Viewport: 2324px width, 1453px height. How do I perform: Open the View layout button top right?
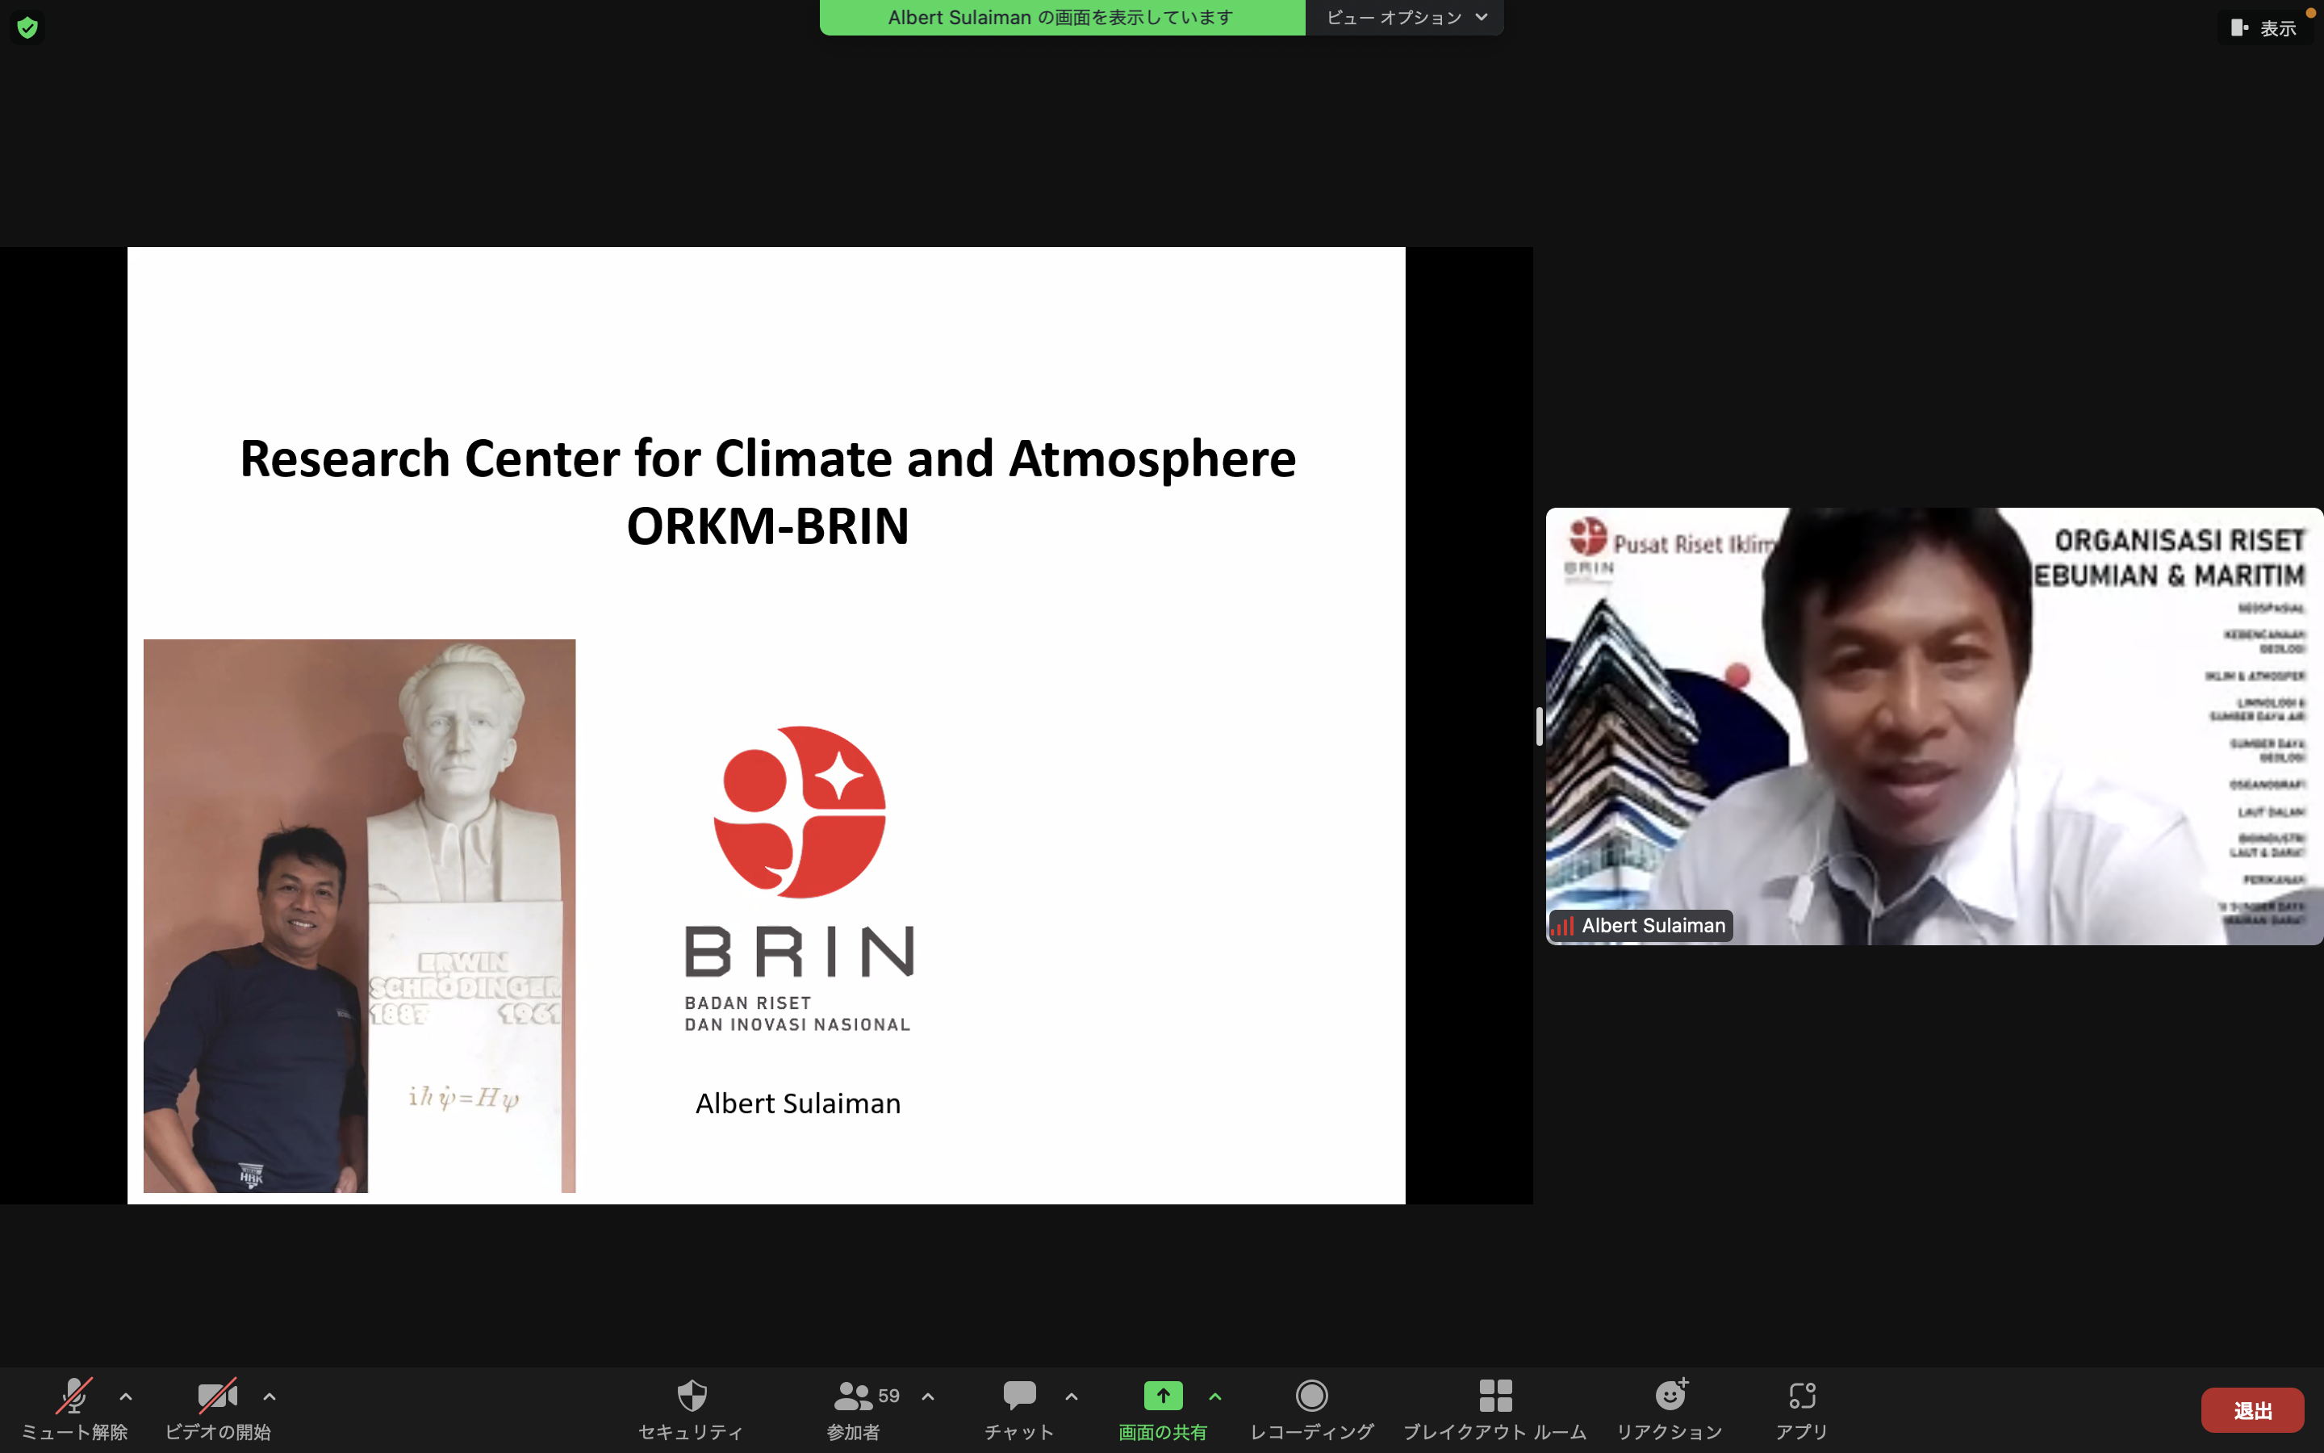pos(2264,28)
